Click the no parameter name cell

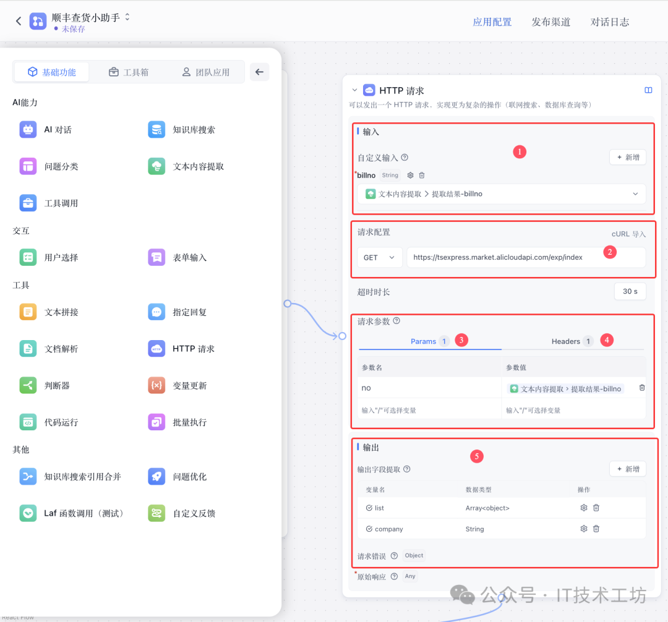pos(429,388)
